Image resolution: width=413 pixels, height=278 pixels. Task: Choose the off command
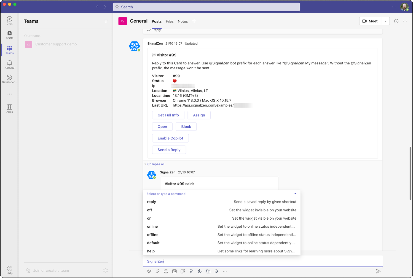click(222, 210)
